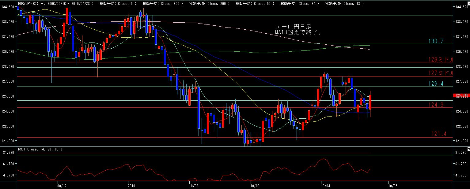Click 41.730 on the right RSI axis
The height and width of the screenshot is (189, 470).
[x=461, y=175]
